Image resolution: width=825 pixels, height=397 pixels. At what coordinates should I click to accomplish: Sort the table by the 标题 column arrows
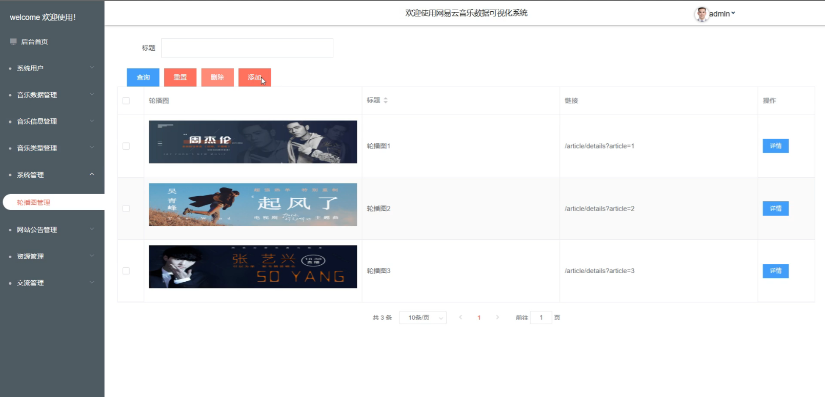386,100
